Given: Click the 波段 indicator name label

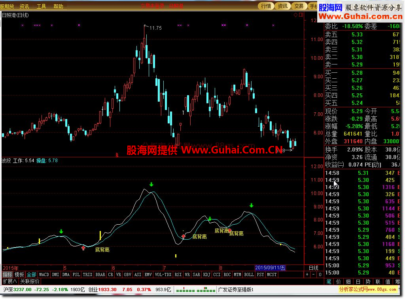Looking at the screenshot, I should coord(6,161).
